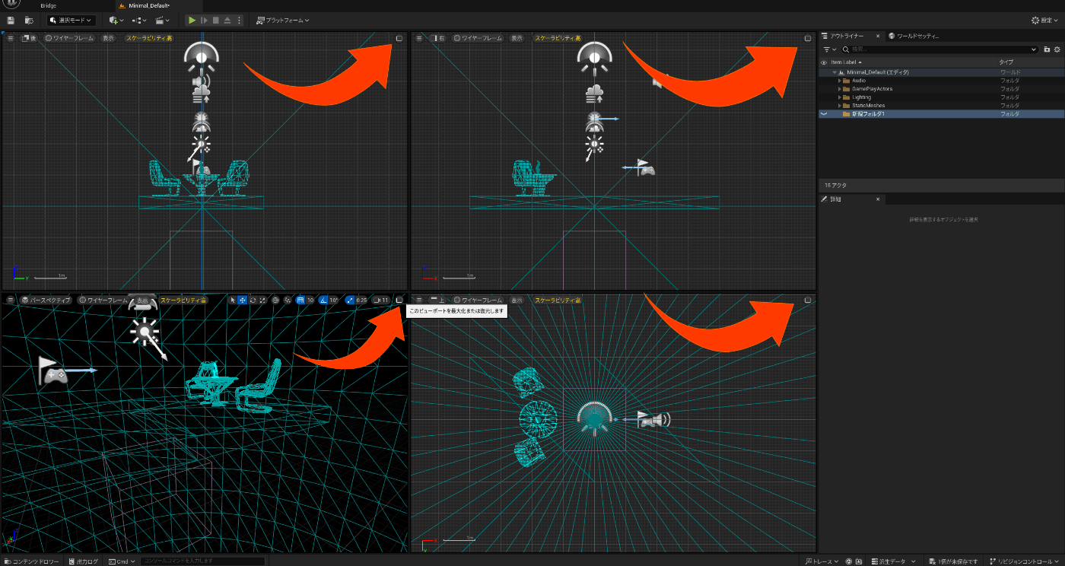
Task: Click the stop simulation square button
Action: 215,21
